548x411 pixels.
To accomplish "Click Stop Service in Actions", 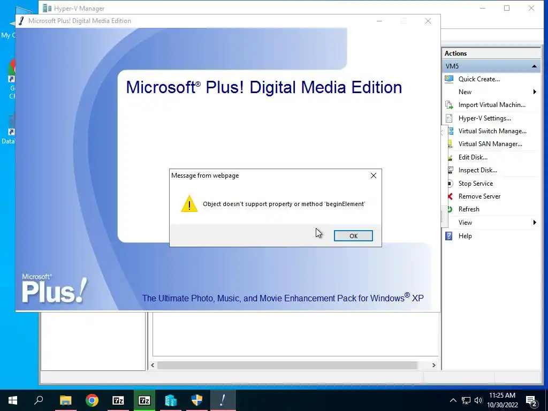I will click(475, 184).
